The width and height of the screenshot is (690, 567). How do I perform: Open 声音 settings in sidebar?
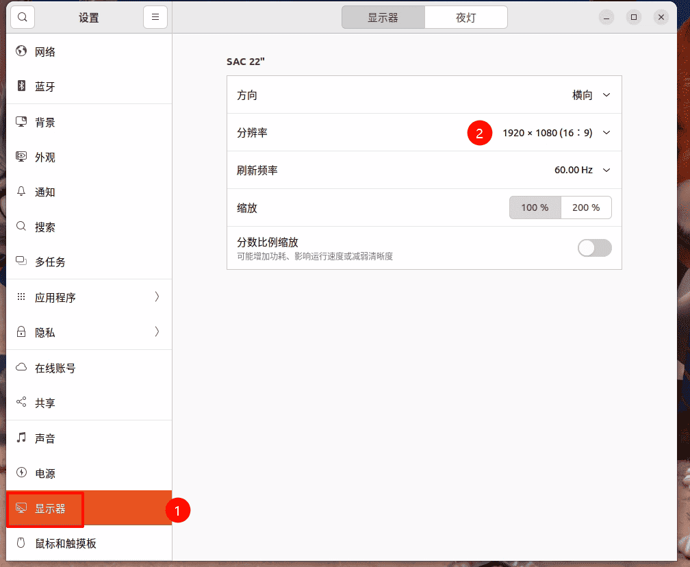[x=89, y=438]
